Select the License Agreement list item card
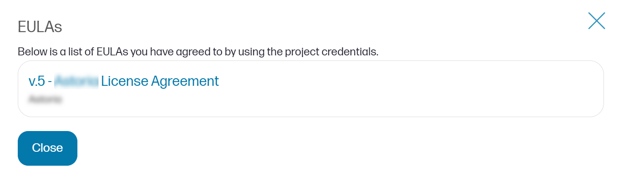The image size is (620, 175). click(310, 89)
